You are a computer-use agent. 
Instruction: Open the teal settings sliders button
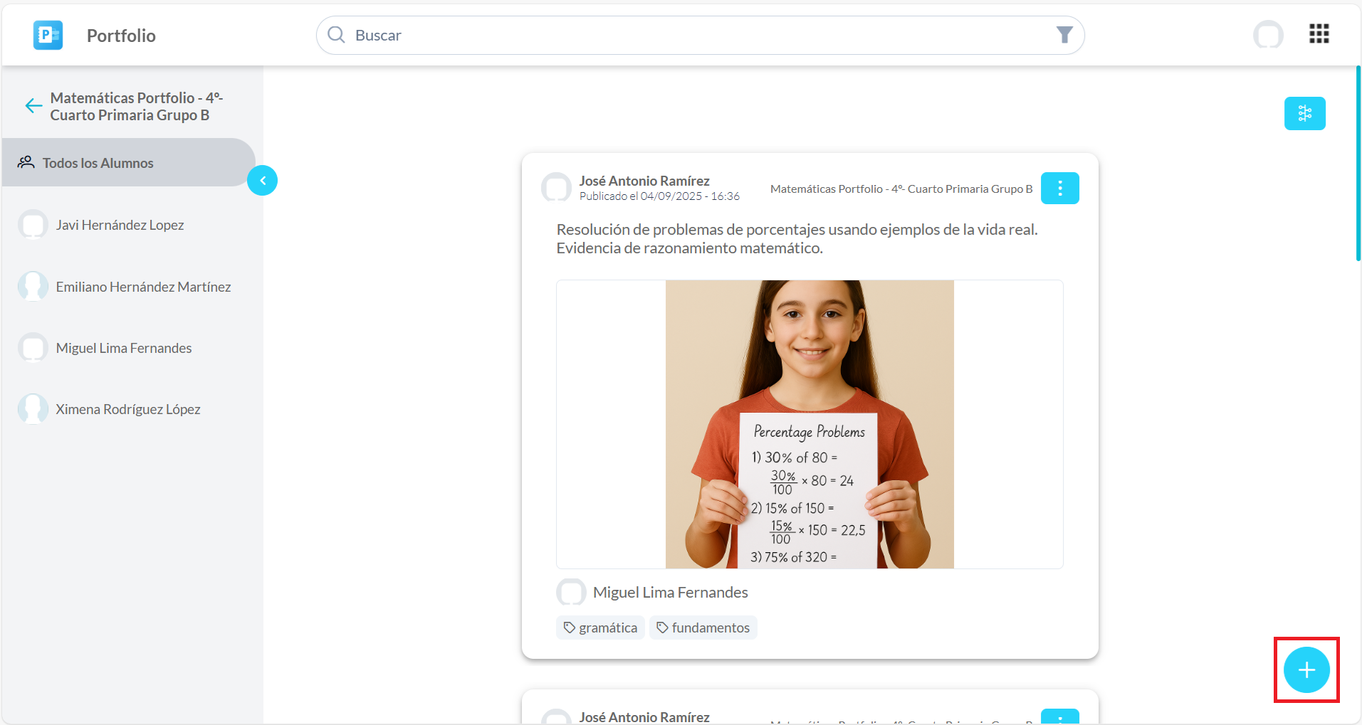tap(1304, 114)
